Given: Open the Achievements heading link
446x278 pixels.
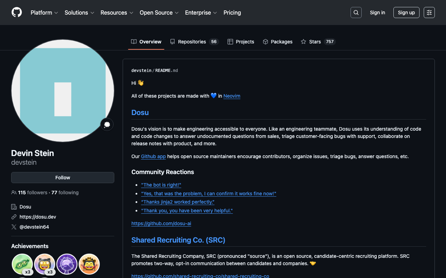Looking at the screenshot, I should (30, 246).
